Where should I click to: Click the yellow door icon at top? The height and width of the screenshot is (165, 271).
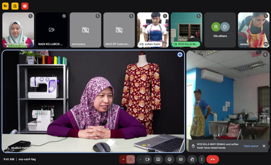coord(15,6)
